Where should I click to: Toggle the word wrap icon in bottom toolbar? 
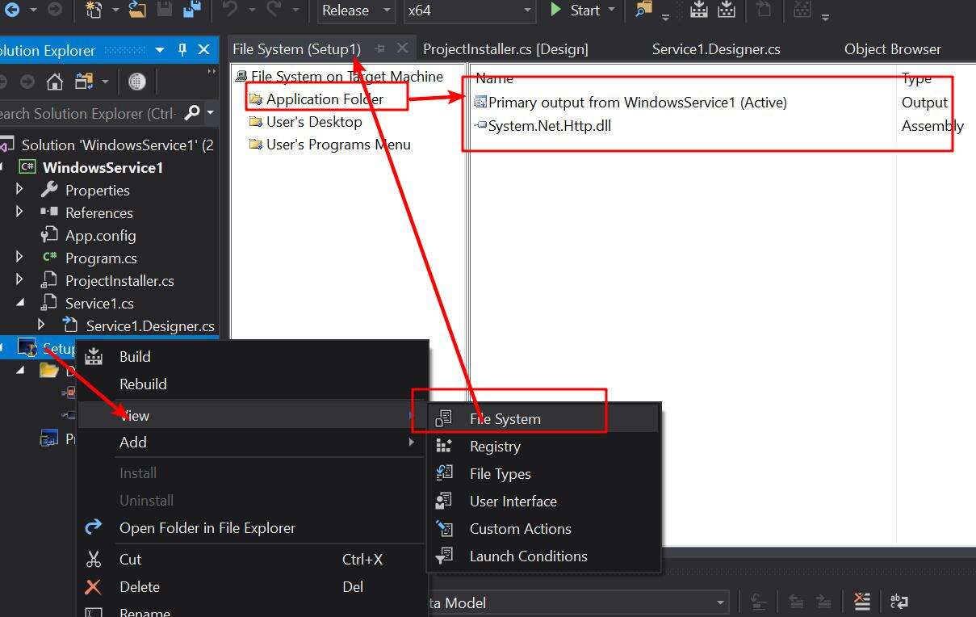pos(899,602)
